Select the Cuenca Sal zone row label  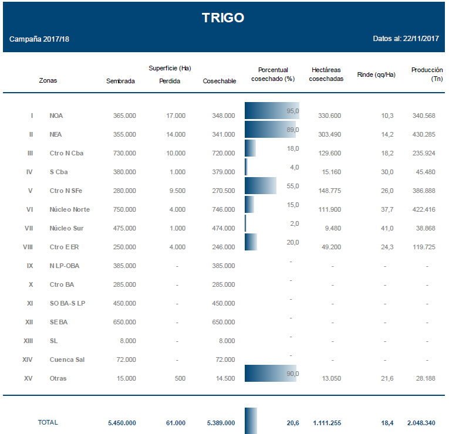(67, 360)
